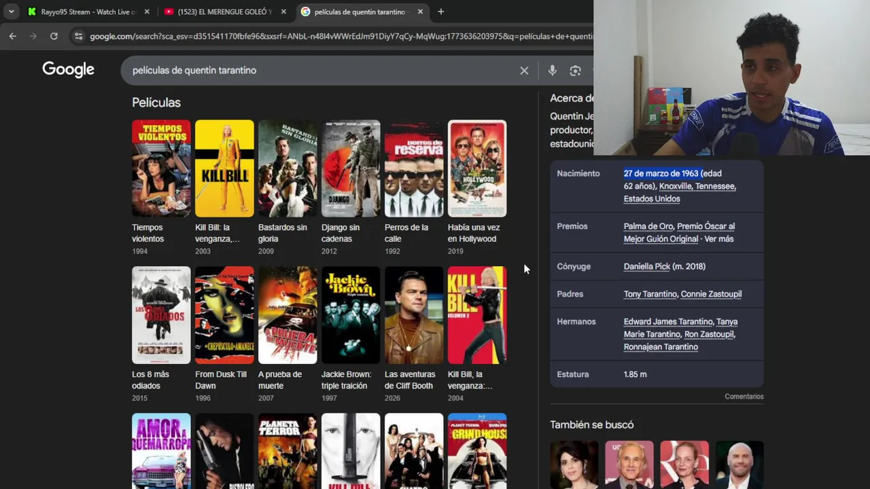Open A prueba de muerte poster
This screenshot has width=870, height=489.
pos(288,315)
